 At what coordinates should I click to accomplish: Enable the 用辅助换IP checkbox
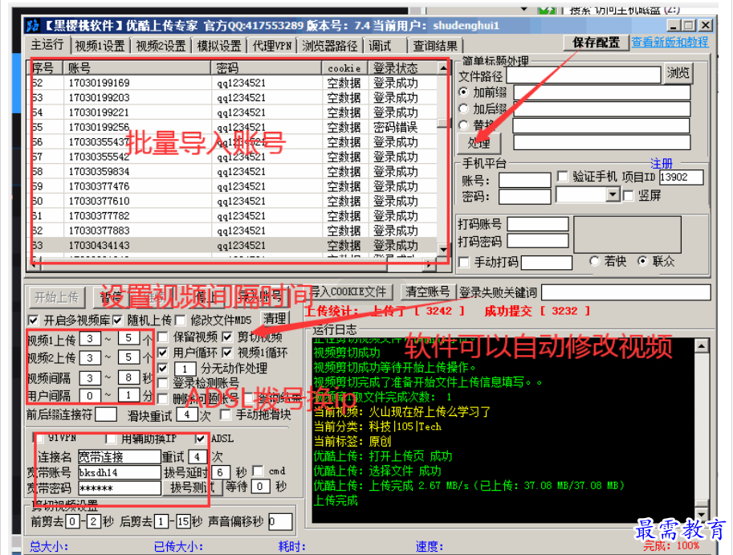pos(111,439)
